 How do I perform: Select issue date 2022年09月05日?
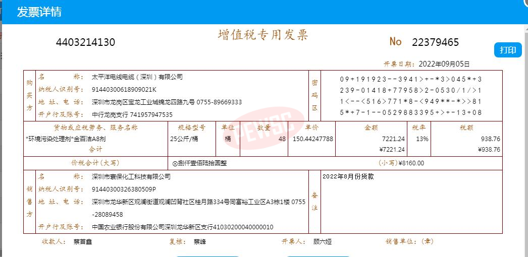pyautogui.click(x=444, y=64)
